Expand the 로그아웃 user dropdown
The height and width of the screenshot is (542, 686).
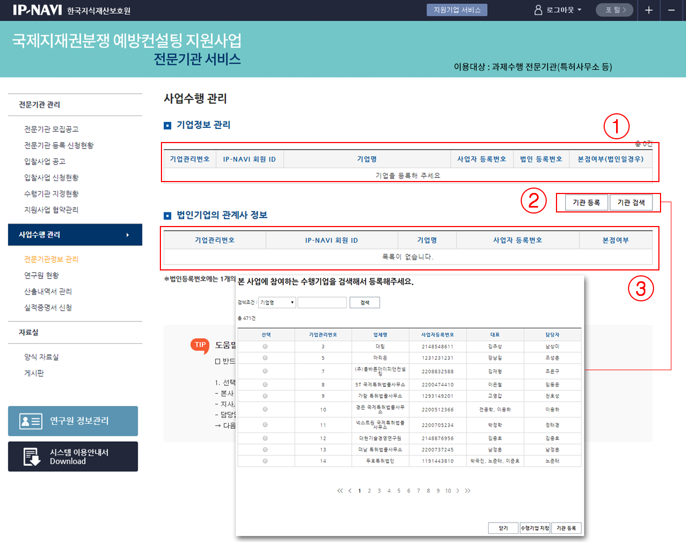[x=558, y=10]
